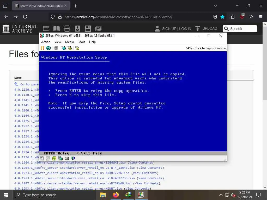Click the Firefox taskbar icon
Viewport: 267px width, 200px height.
(x=116, y=195)
